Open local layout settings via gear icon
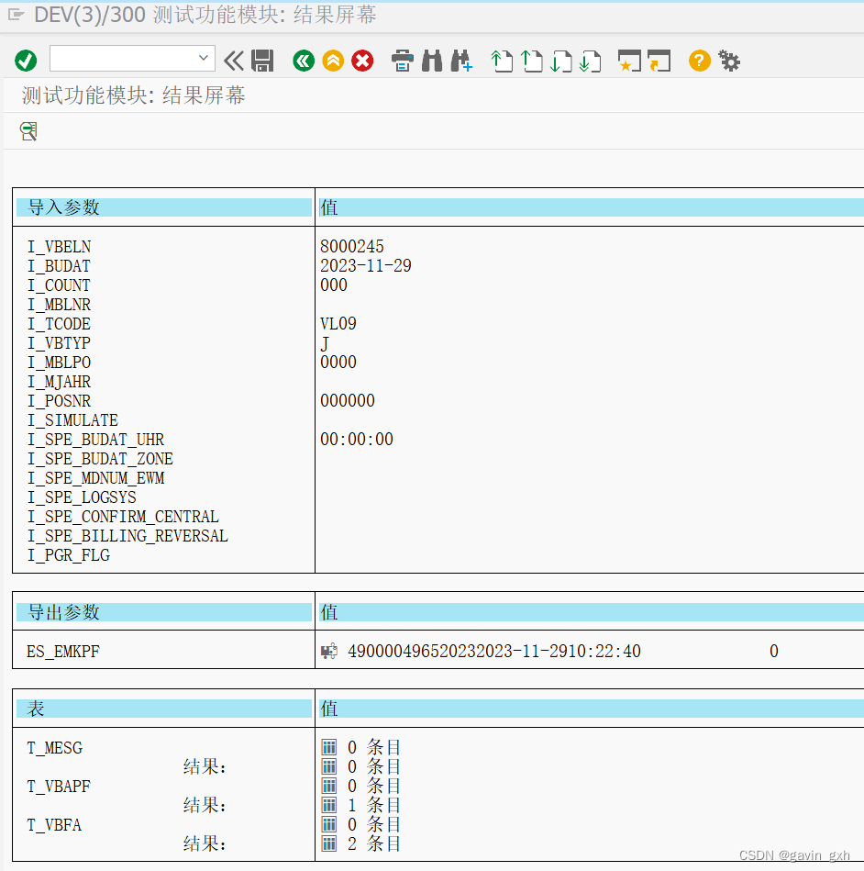This screenshot has width=864, height=871. (728, 61)
